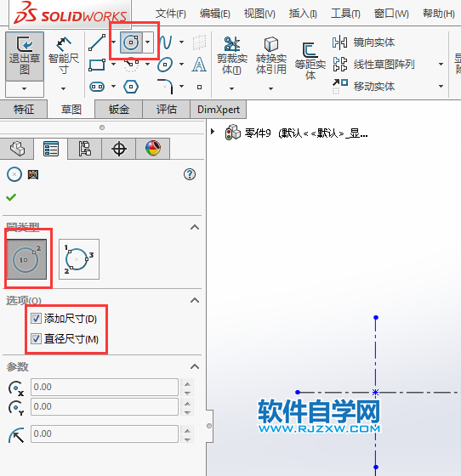Screen dimensions: 461x476
Task: Open the Help (帮助) menu
Action: click(439, 14)
